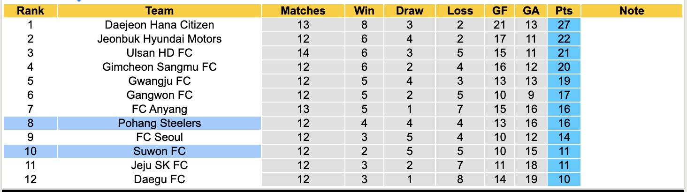Open the FC Seoul team link

point(160,137)
